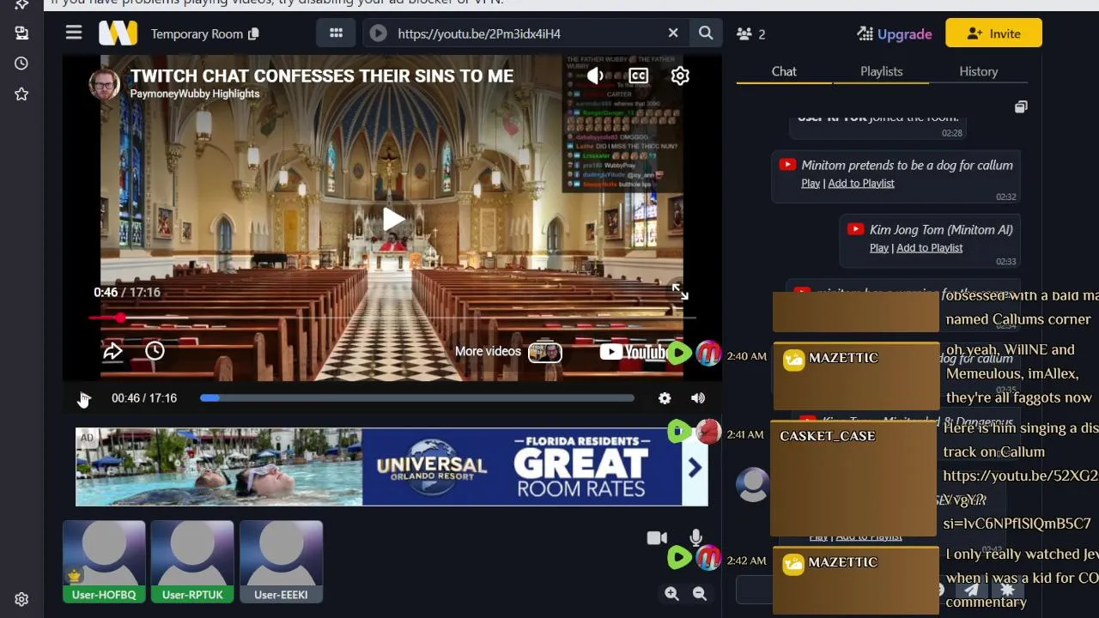The width and height of the screenshot is (1099, 618).
Task: Add the Minitom dog video to the playlist
Action: pos(861,183)
